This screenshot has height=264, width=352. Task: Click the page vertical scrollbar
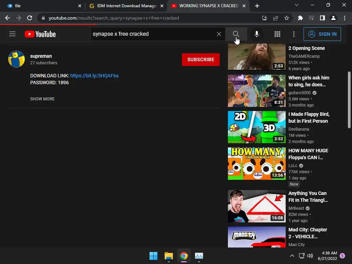tap(349, 100)
